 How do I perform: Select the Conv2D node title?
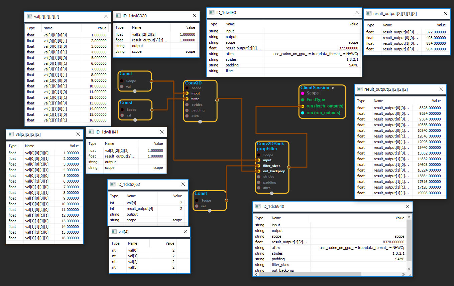tap(194, 83)
